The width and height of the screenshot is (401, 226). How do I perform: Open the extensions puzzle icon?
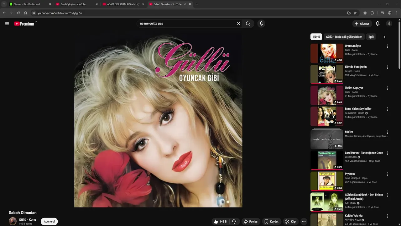click(x=372, y=13)
